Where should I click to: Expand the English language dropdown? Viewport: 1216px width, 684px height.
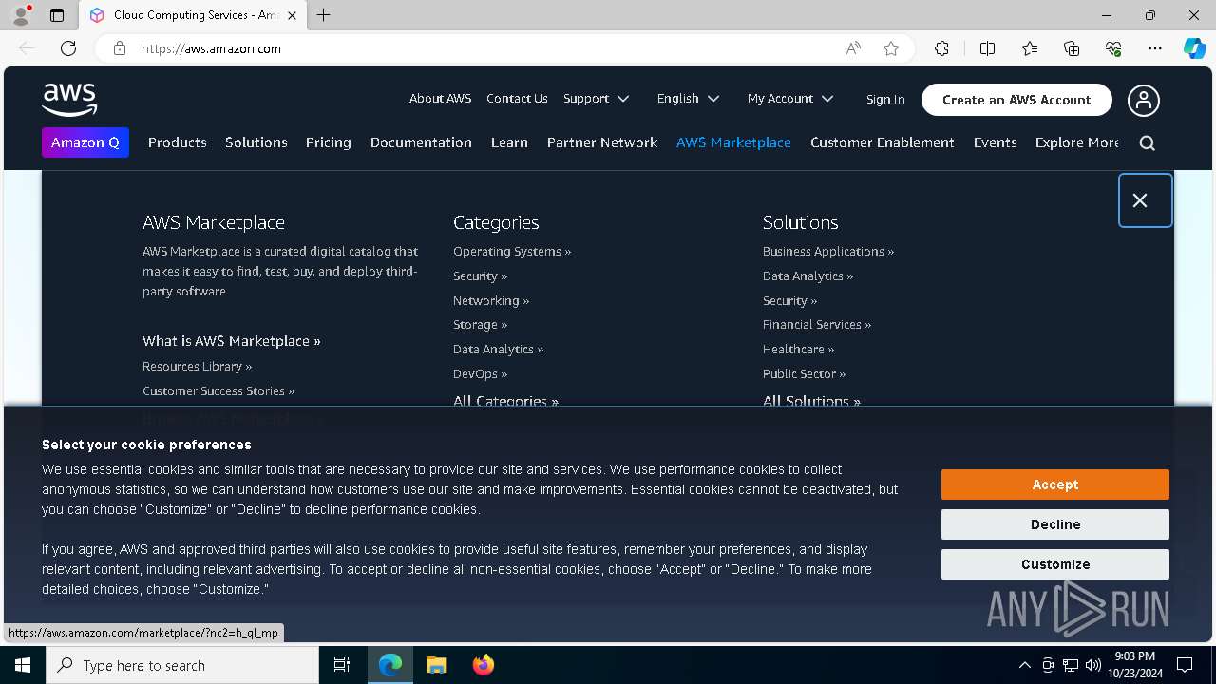point(688,99)
